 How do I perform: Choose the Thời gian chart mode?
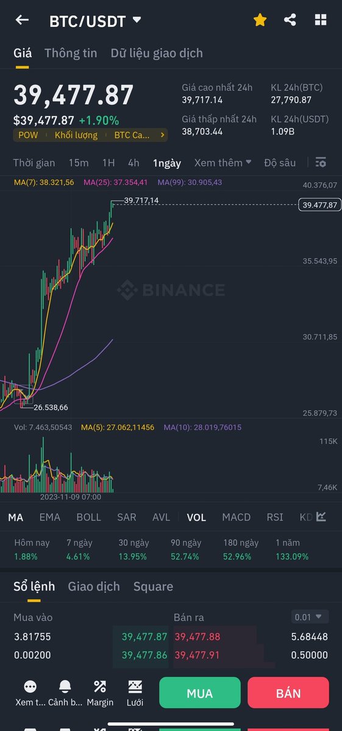pyautogui.click(x=34, y=163)
